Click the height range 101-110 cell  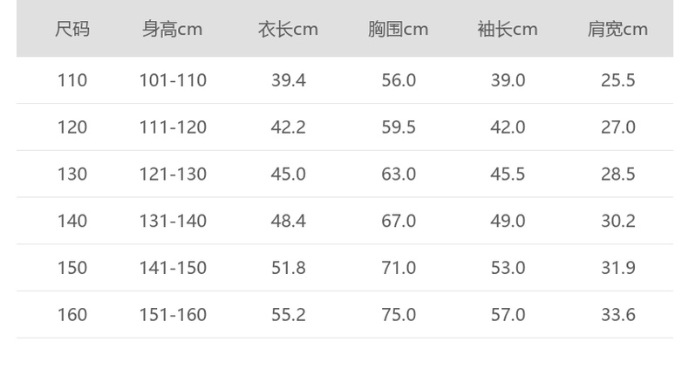click(173, 80)
